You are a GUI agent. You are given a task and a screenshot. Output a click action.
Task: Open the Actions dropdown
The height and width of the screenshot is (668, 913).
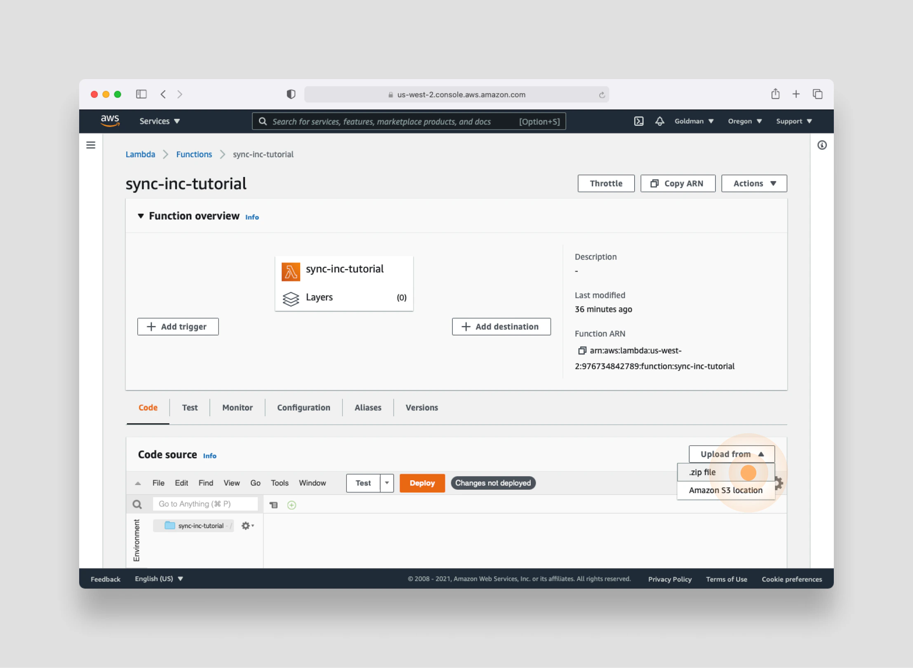754,184
